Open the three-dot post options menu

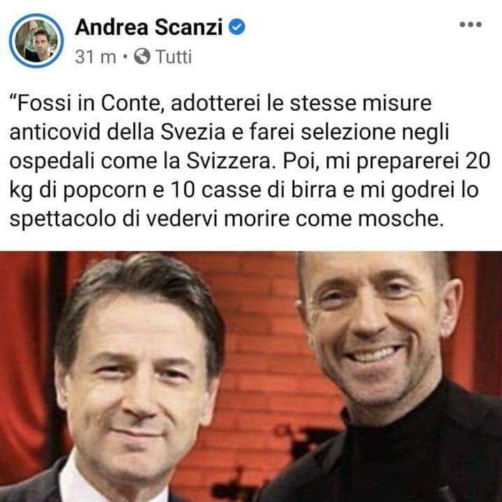point(471,24)
